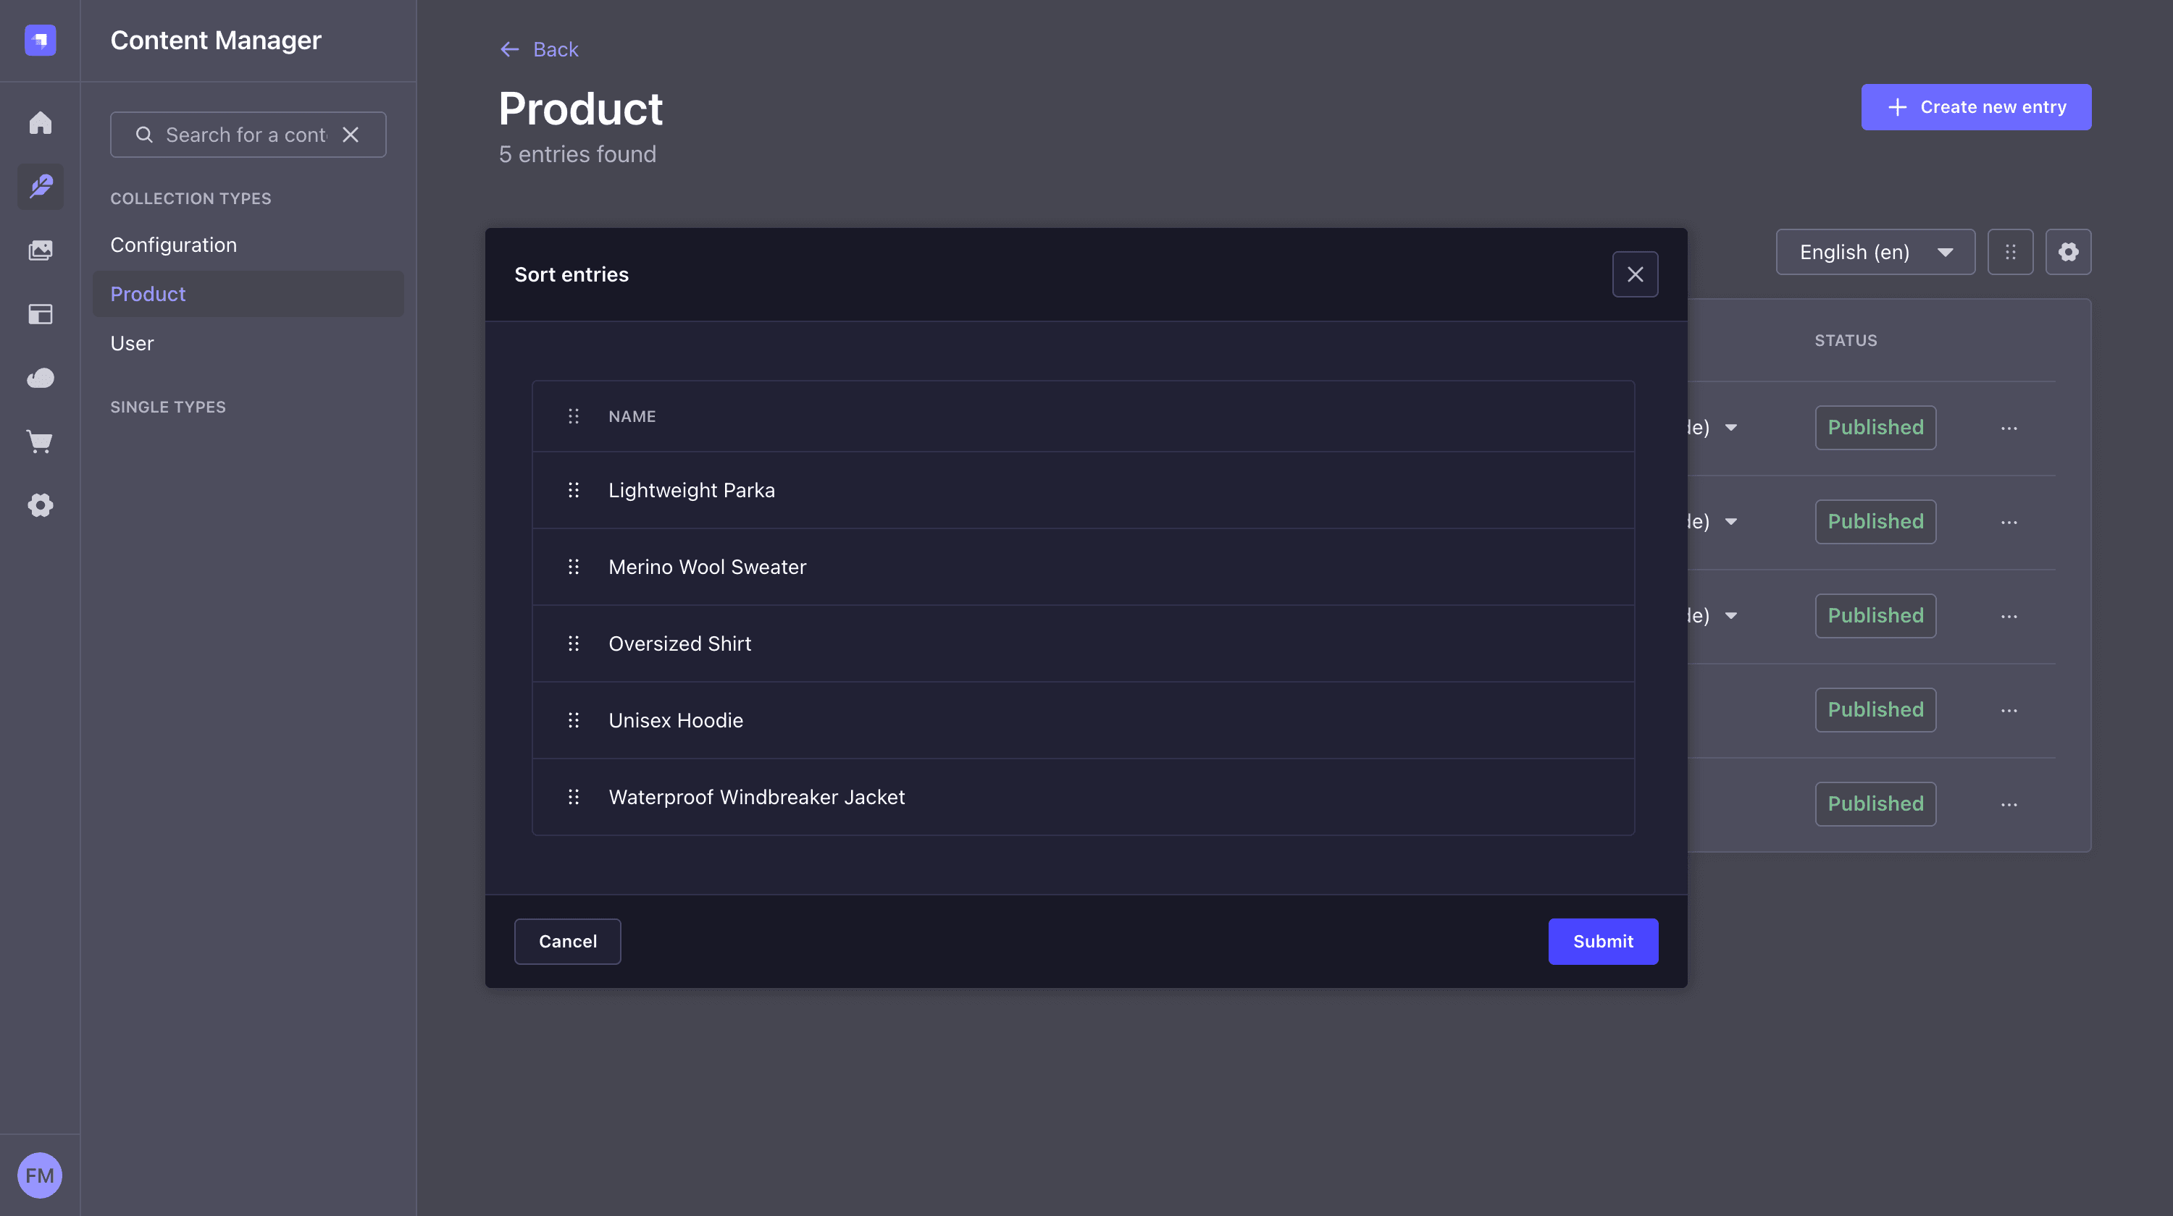Click the drag handle for Unisex Hoodie
Image resolution: width=2173 pixels, height=1216 pixels.
(574, 720)
